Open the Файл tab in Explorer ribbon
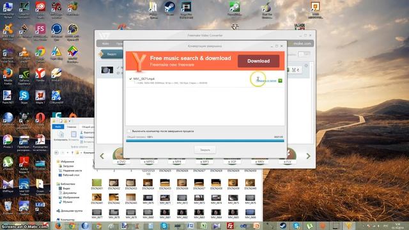409x230 pixels. tap(58, 126)
